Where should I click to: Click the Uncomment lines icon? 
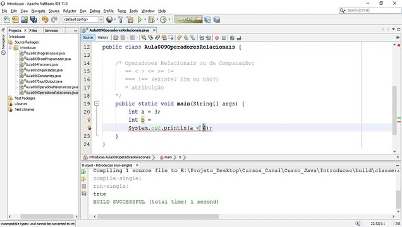239,38
